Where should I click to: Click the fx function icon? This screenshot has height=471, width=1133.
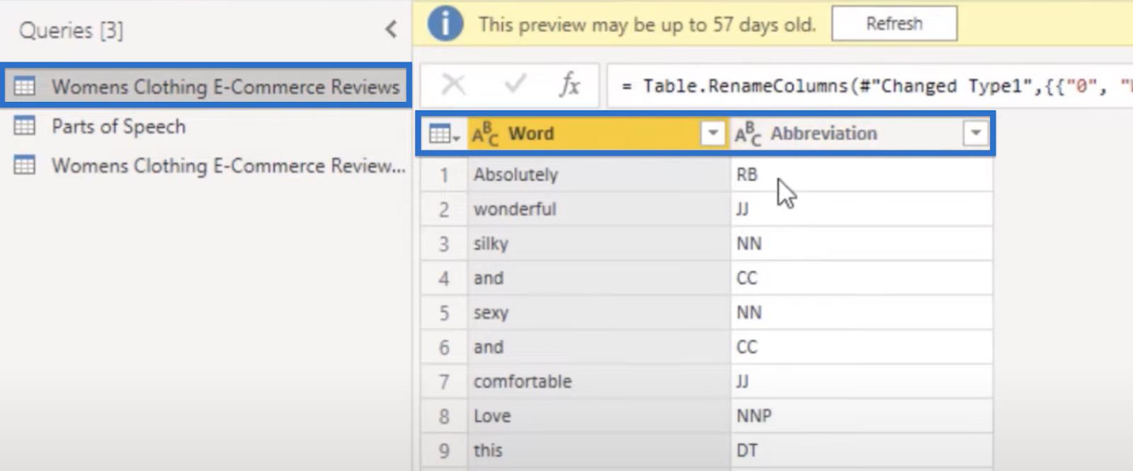[x=569, y=85]
